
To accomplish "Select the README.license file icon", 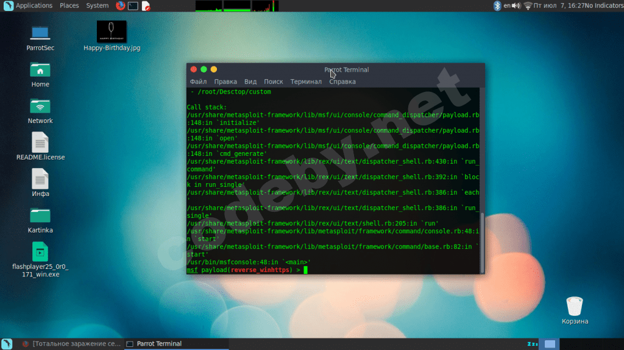I will click(40, 142).
